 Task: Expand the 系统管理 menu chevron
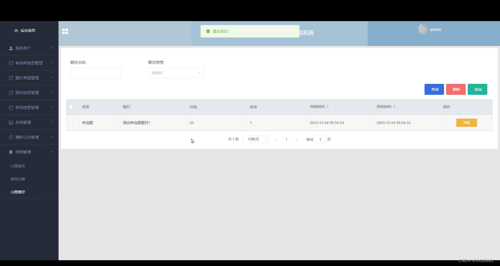(52, 122)
